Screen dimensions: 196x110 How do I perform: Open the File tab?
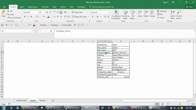[4, 7]
